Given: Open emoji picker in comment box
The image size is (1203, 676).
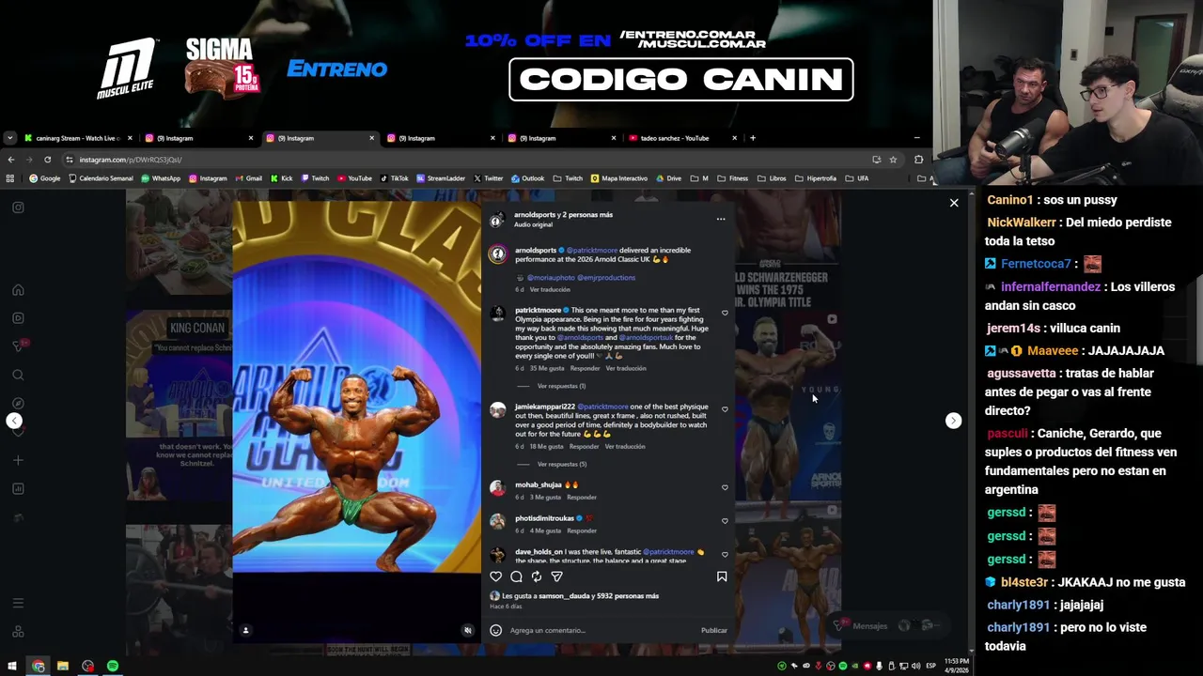Looking at the screenshot, I should pyautogui.click(x=496, y=630).
